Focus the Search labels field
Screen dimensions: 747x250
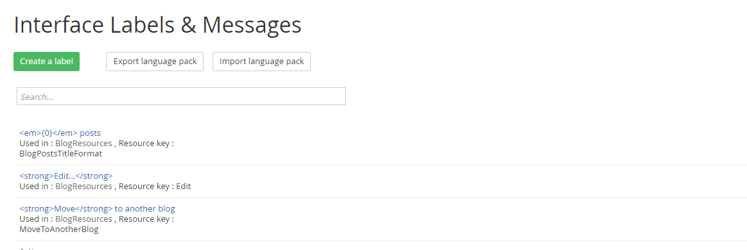pyautogui.click(x=181, y=96)
